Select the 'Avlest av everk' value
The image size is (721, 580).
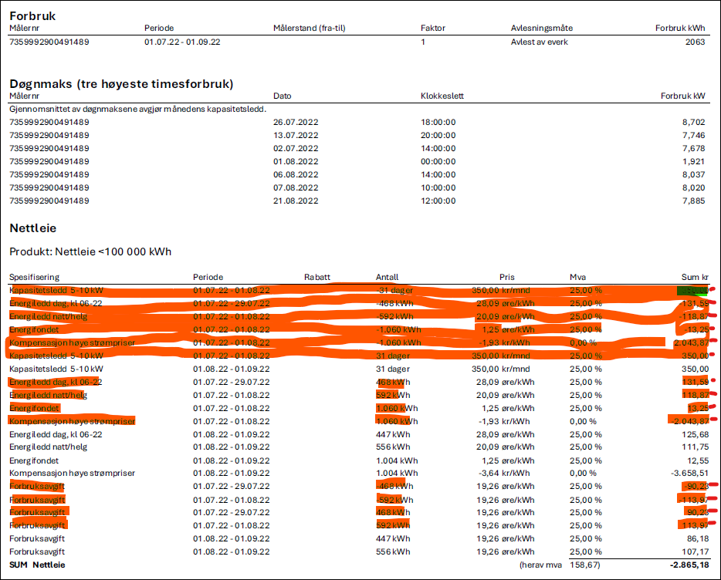point(539,42)
